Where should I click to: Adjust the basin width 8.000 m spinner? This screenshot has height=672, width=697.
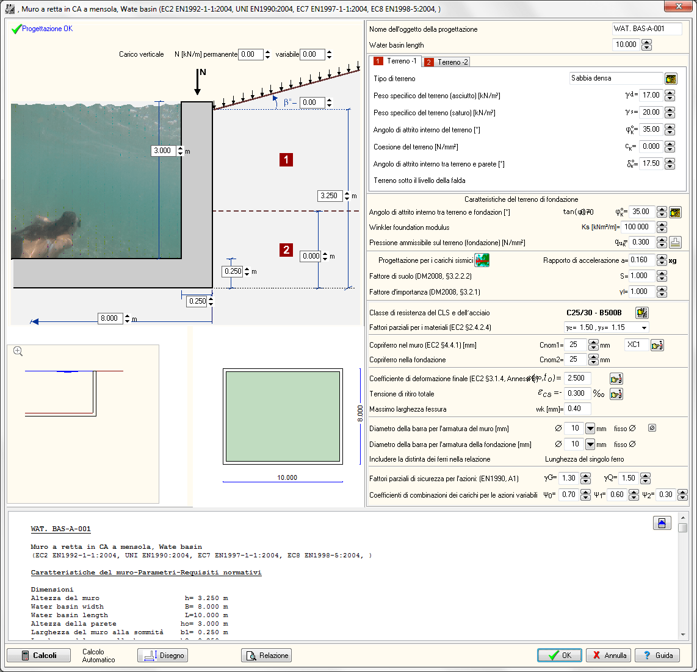[128, 318]
